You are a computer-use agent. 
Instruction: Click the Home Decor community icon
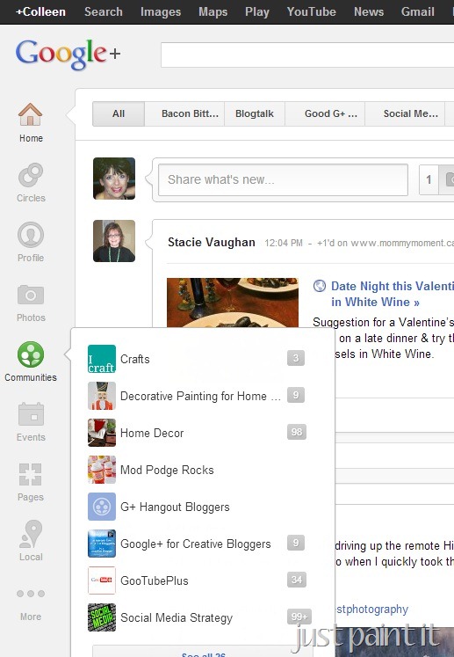coord(102,433)
